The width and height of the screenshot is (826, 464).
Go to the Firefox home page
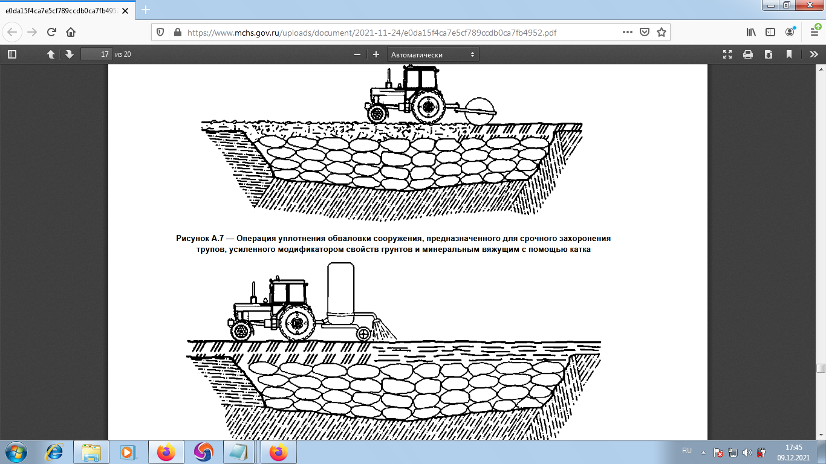click(71, 32)
